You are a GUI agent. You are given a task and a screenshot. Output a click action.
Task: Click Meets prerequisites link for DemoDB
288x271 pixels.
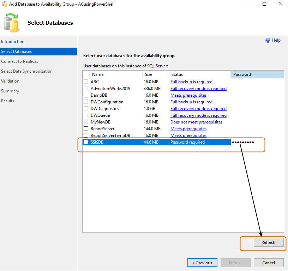click(x=188, y=95)
